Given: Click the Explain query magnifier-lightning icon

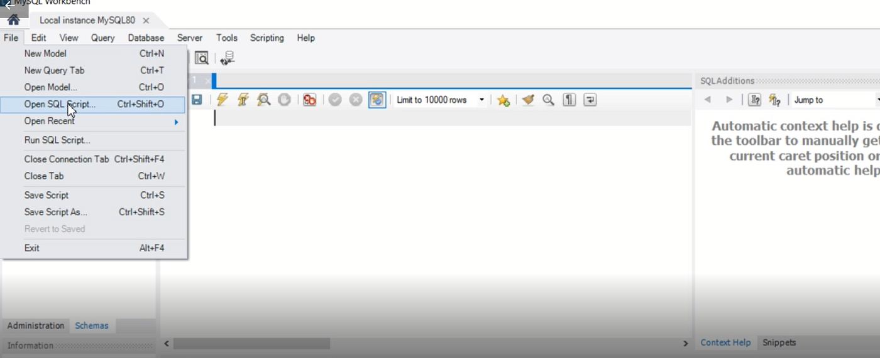Looking at the screenshot, I should (x=264, y=100).
